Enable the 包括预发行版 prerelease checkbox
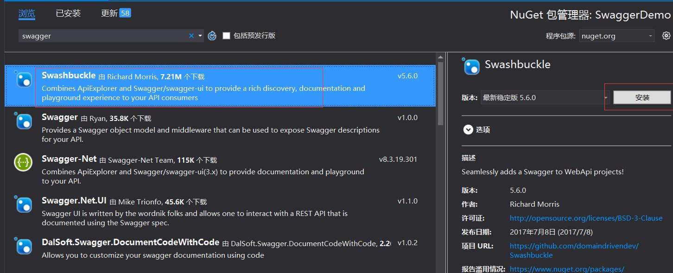The width and height of the screenshot is (673, 273). (226, 36)
